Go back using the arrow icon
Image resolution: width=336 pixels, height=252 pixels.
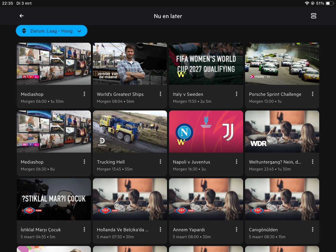pyautogui.click(x=22, y=16)
